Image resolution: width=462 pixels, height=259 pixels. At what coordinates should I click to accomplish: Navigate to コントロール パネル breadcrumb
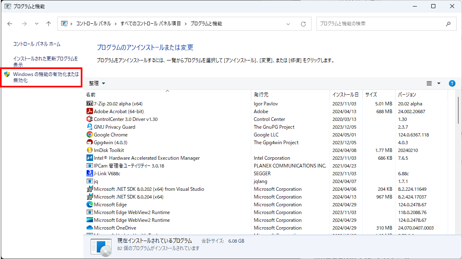[x=93, y=24]
